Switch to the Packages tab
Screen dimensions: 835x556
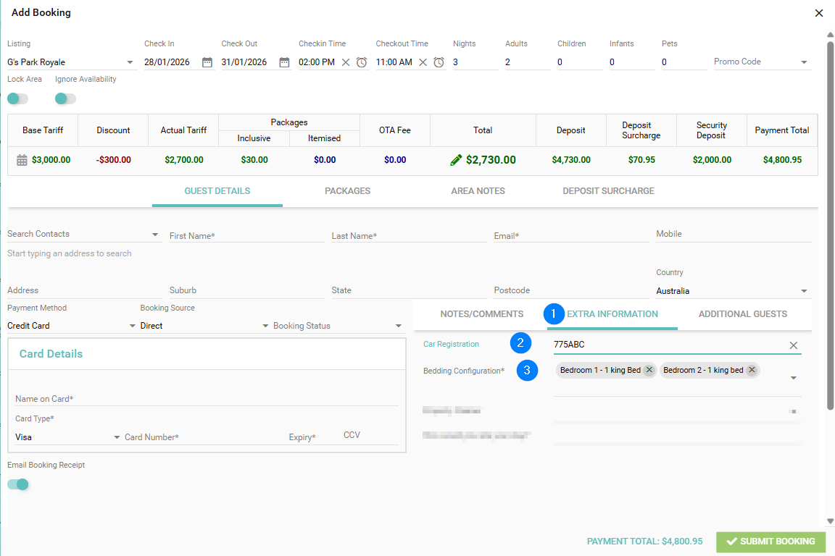pos(348,191)
